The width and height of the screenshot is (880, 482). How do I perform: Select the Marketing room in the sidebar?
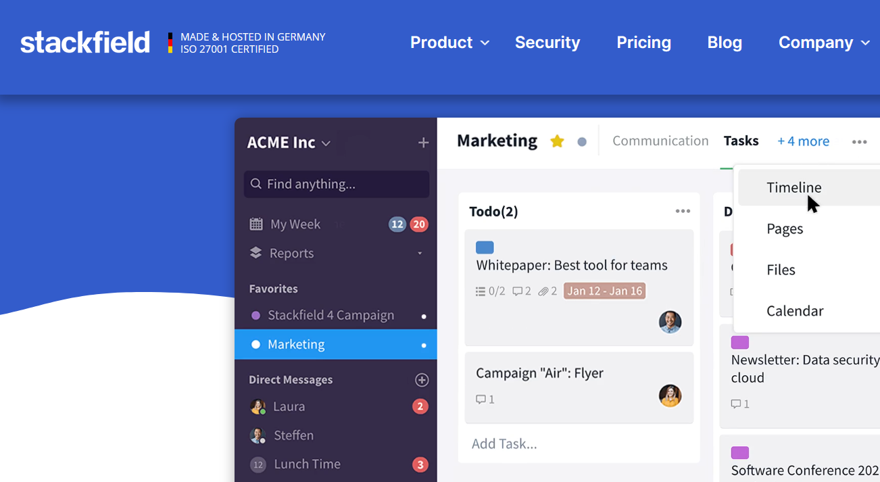(x=336, y=345)
